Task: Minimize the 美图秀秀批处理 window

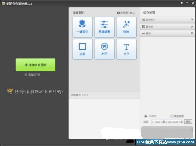Action: tap(187, 3)
